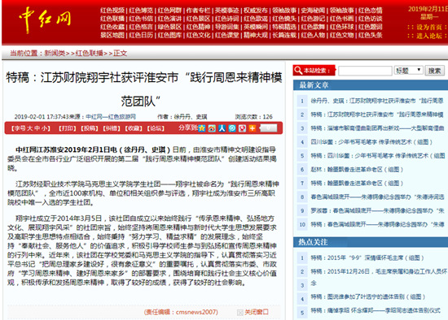Share article via Tencent Weibo icon

(232, 128)
